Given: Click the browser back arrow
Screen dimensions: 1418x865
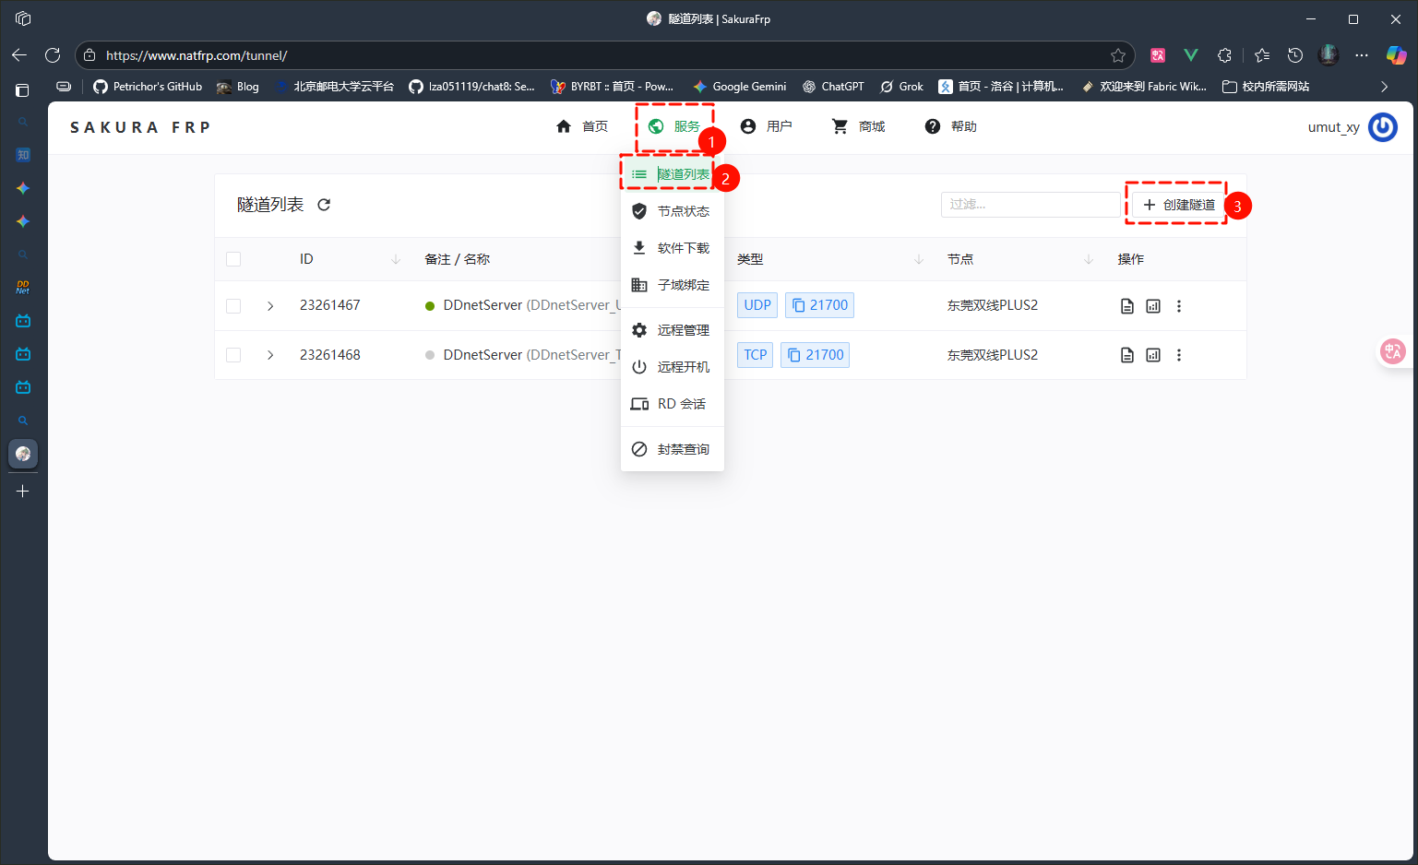Looking at the screenshot, I should (x=19, y=55).
